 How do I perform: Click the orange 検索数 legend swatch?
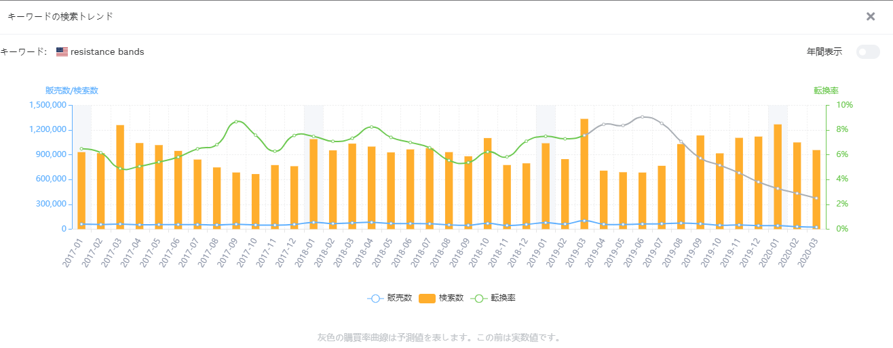click(427, 298)
